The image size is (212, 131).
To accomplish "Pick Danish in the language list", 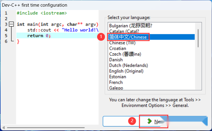I will pos(151,60).
